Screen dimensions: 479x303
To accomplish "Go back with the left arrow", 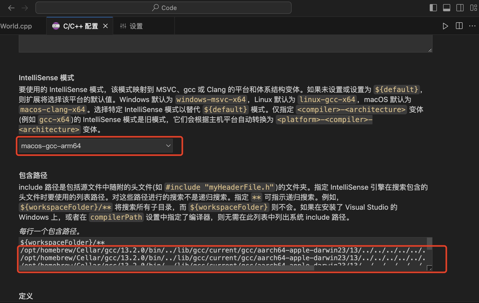I will tap(11, 8).
